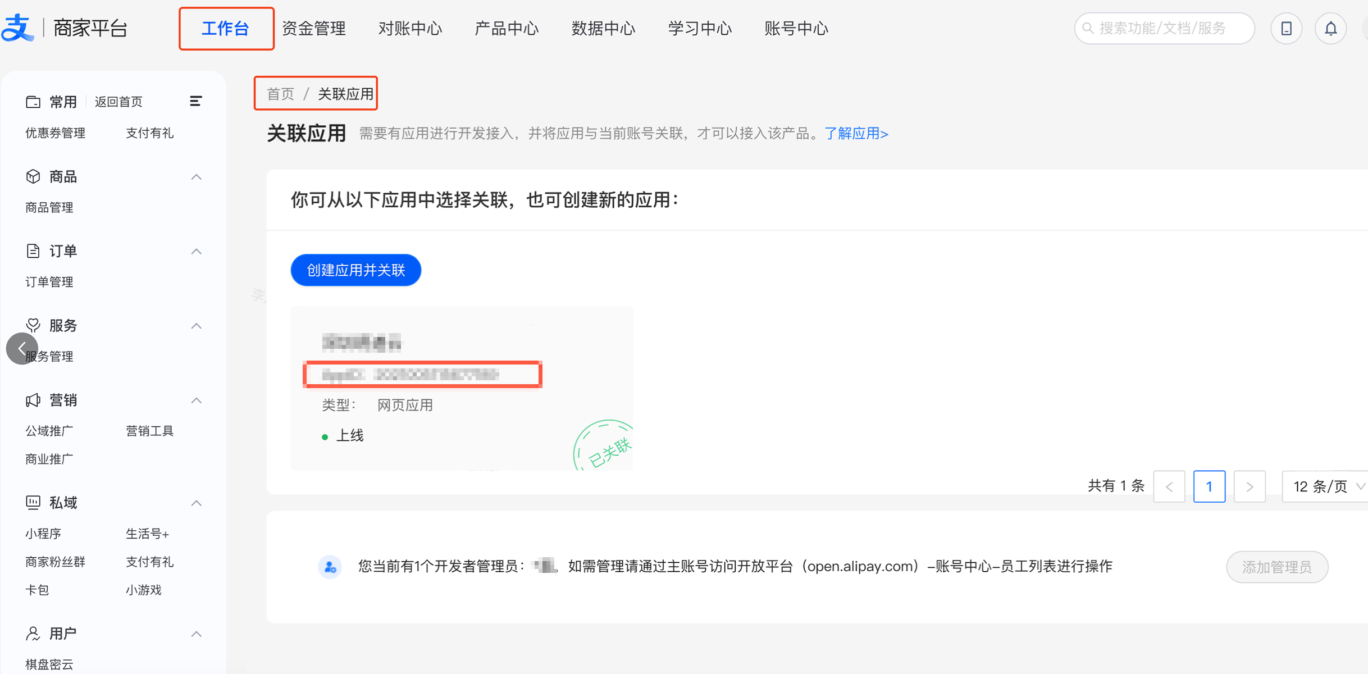Open 优惠券管理 in sidebar
The width and height of the screenshot is (1368, 674).
[x=56, y=133]
